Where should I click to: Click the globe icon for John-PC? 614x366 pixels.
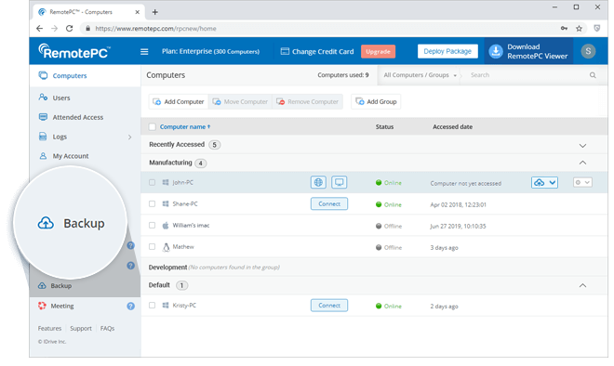pos(318,182)
